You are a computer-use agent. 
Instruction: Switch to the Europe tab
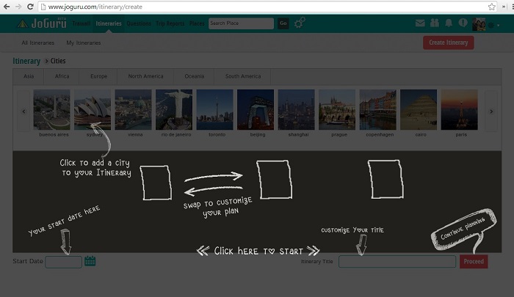coord(98,76)
